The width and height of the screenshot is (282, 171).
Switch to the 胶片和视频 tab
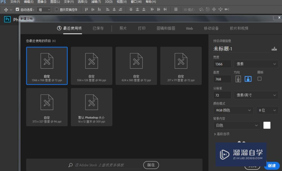pyautogui.click(x=239, y=28)
